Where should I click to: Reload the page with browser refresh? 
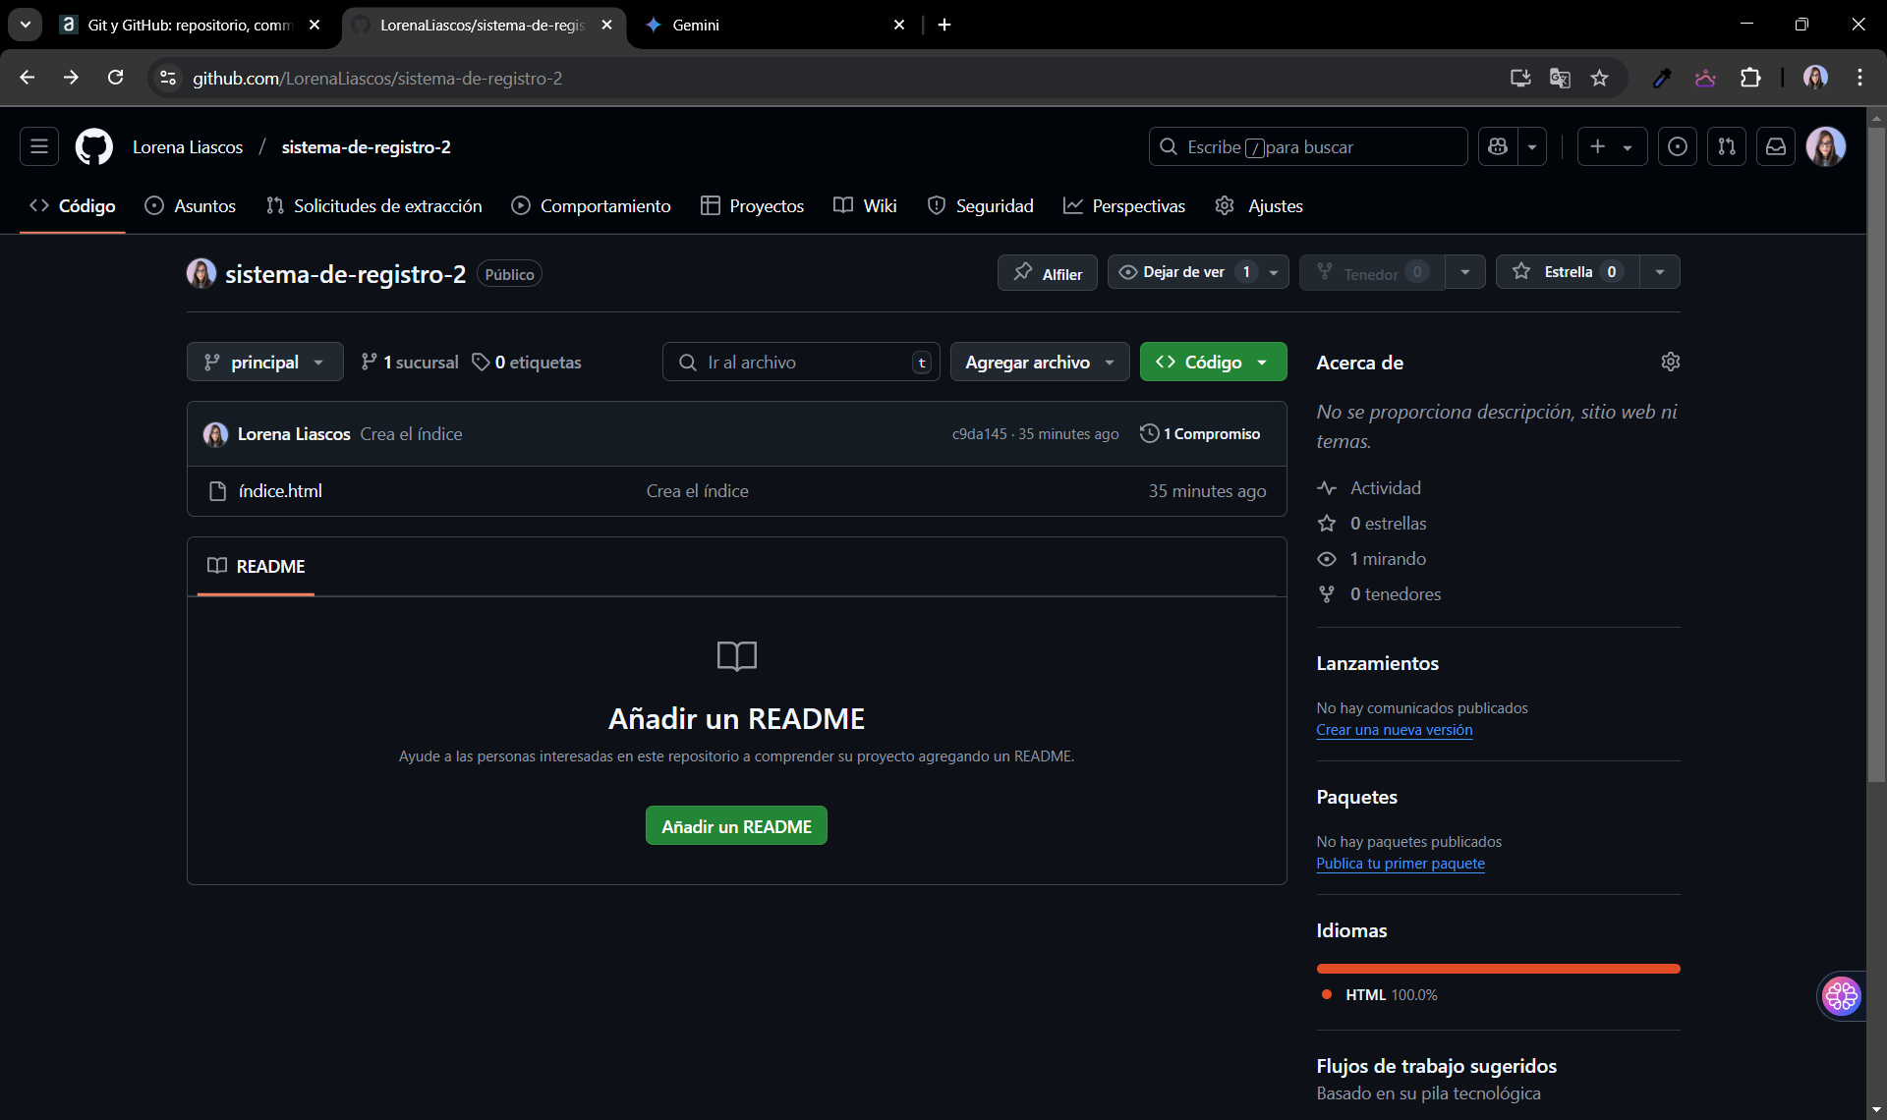click(115, 78)
